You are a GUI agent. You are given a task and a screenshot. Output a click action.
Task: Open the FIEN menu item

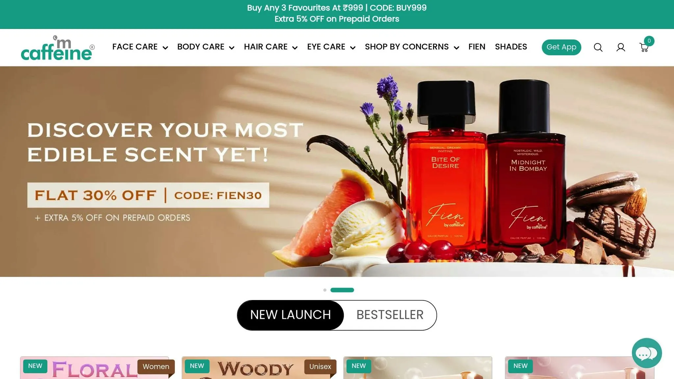477,47
